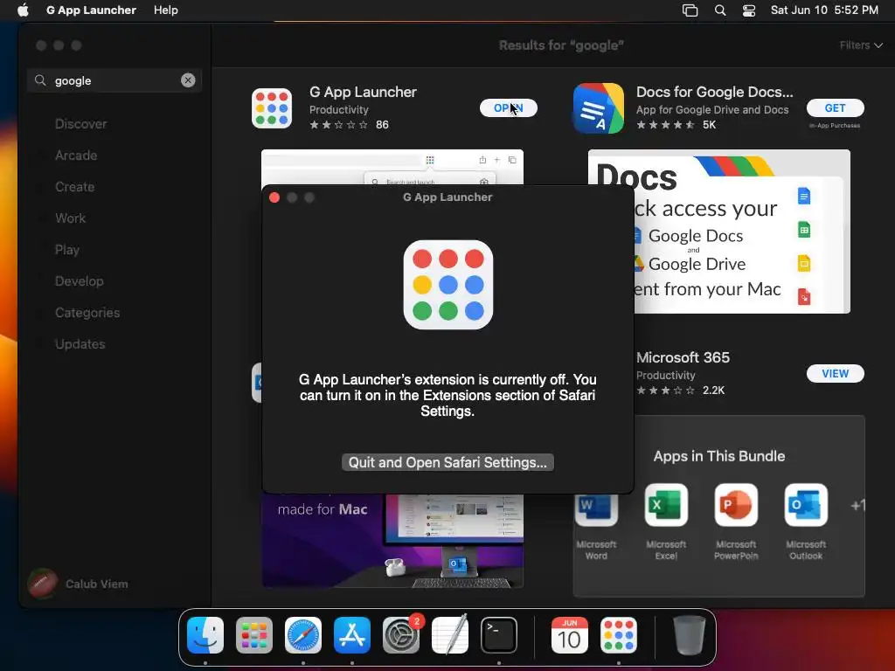This screenshot has height=671, width=895.
Task: Click the Docs screenshot preview thumbnail
Action: tap(742, 231)
